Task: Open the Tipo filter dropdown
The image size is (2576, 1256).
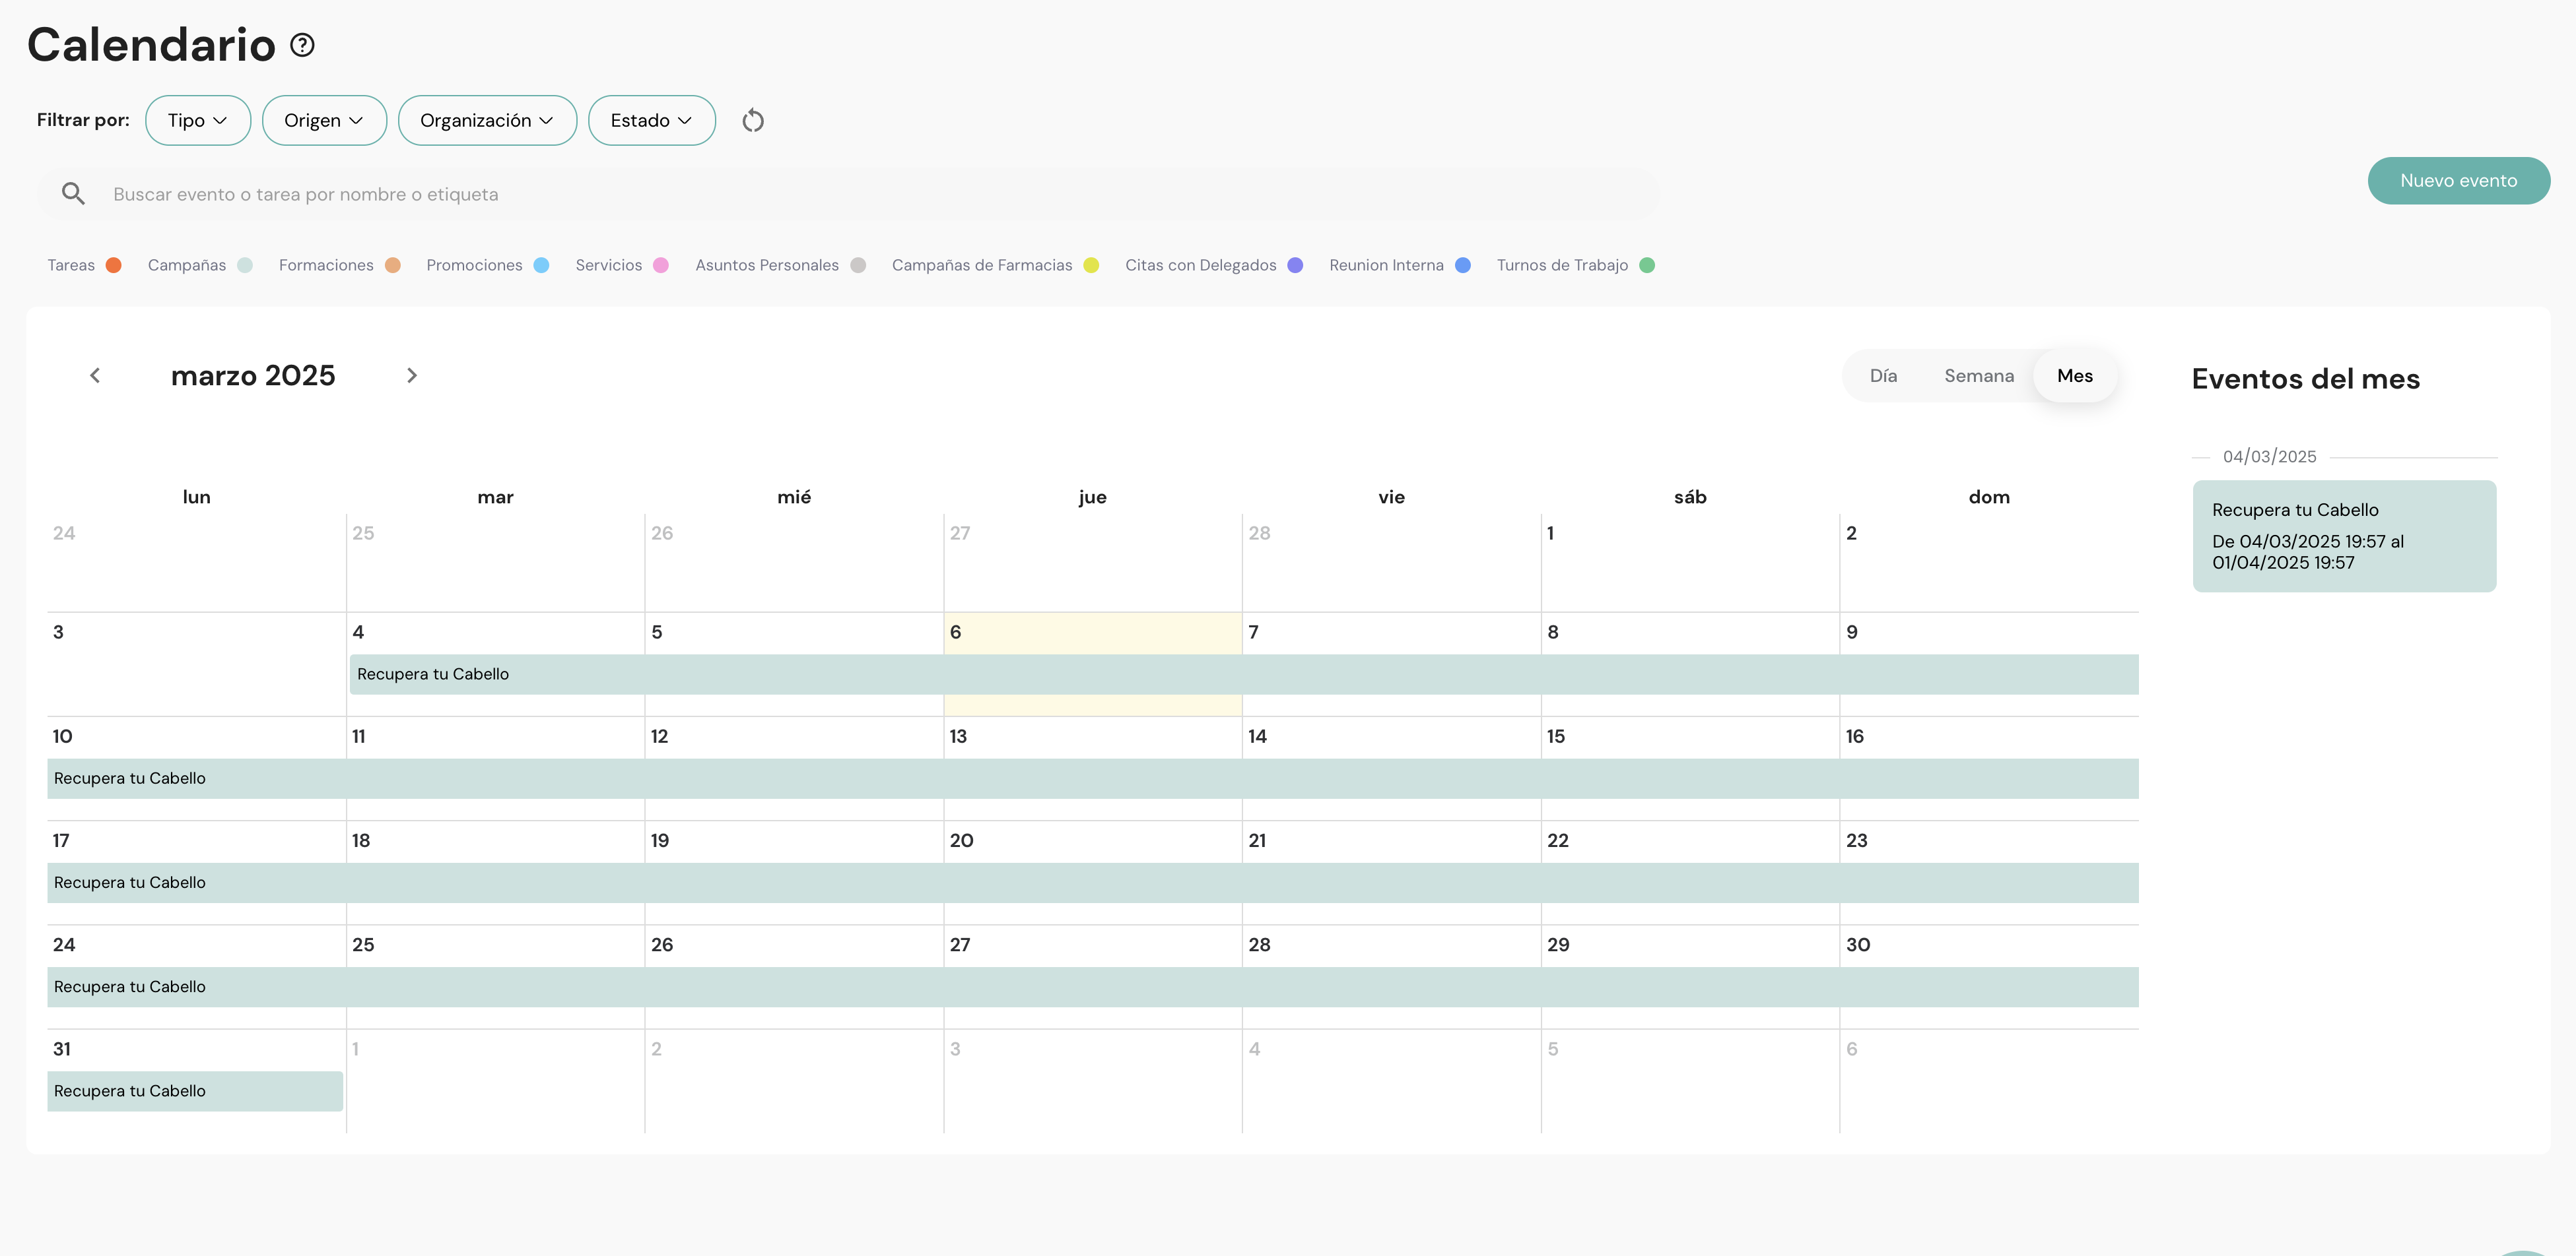Action: (x=198, y=121)
